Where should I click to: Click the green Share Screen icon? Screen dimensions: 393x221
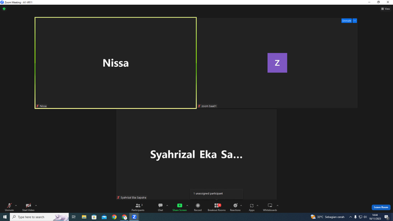(179, 206)
